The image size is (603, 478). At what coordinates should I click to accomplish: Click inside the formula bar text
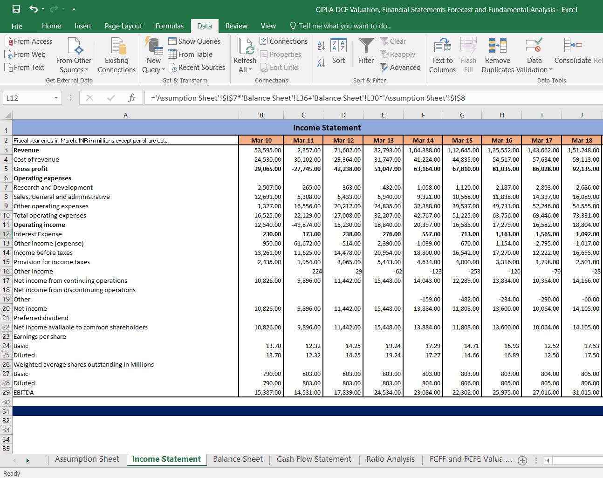[308, 98]
